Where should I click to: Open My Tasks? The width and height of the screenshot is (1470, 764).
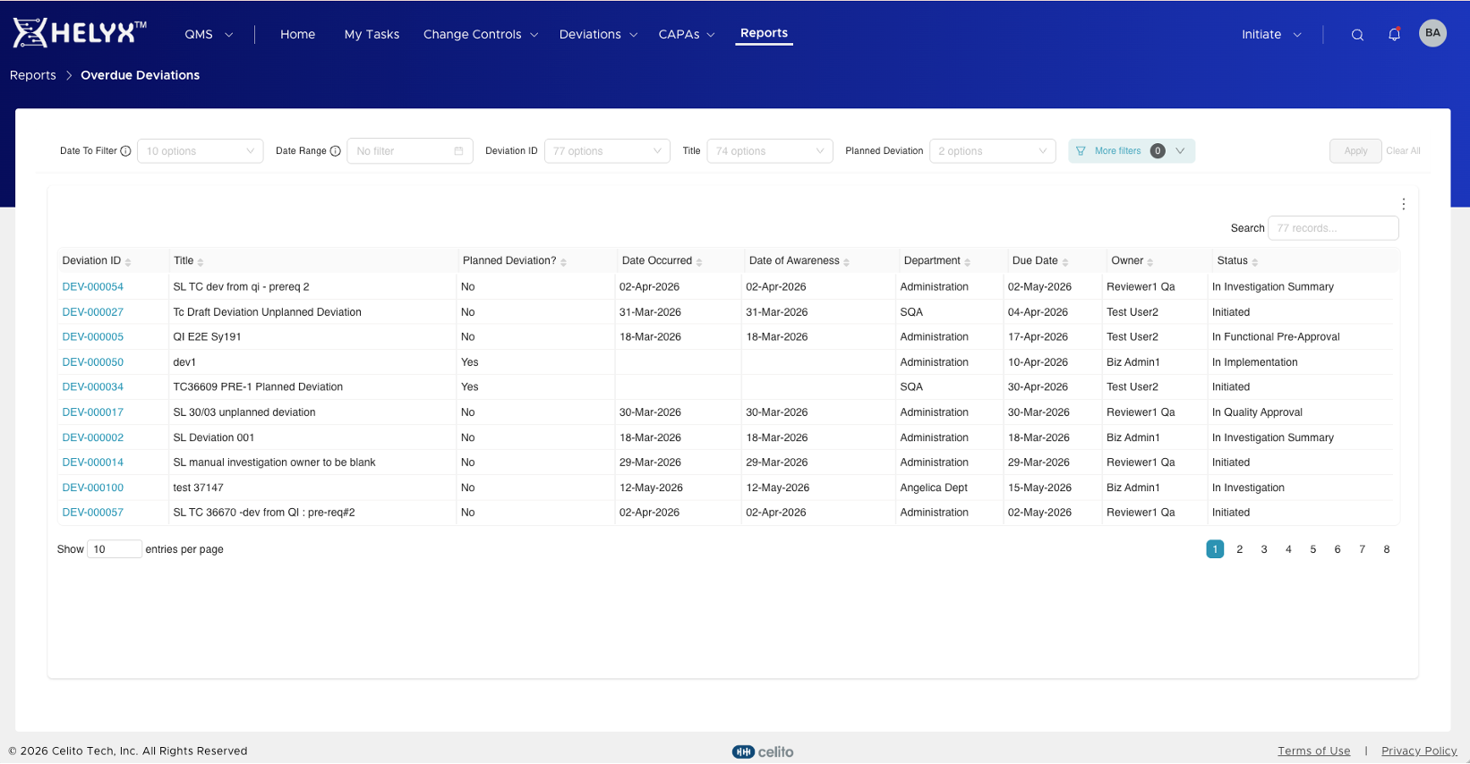pyautogui.click(x=372, y=34)
